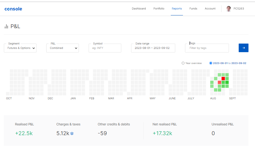Open the Segment dropdown
This screenshot has width=255, height=147.
click(x=20, y=48)
